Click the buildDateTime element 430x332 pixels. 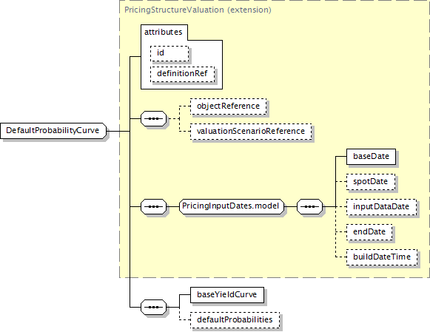(x=382, y=257)
